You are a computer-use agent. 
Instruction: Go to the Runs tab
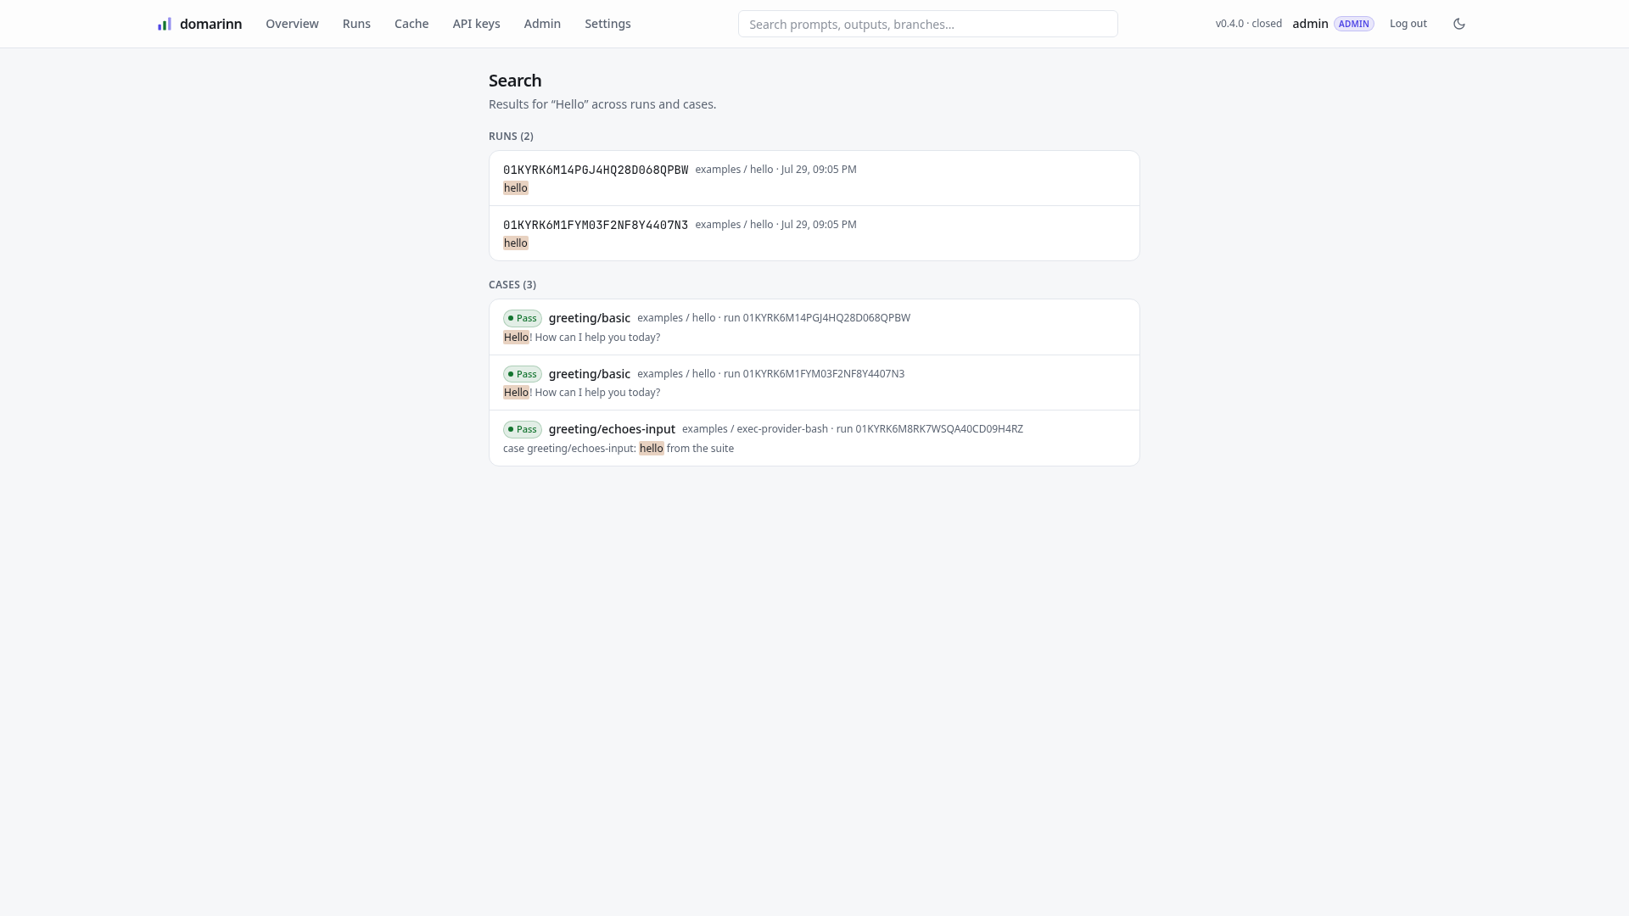[356, 24]
